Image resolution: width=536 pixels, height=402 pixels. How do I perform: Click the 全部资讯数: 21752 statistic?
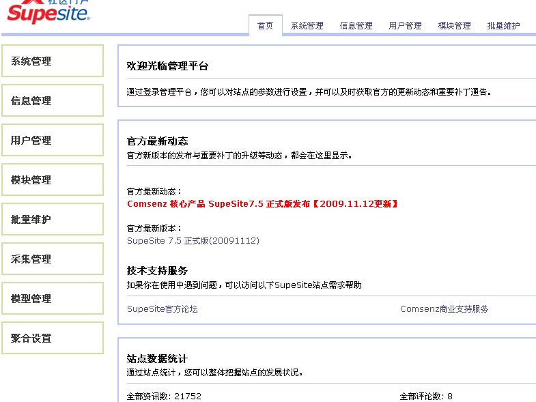[164, 397]
